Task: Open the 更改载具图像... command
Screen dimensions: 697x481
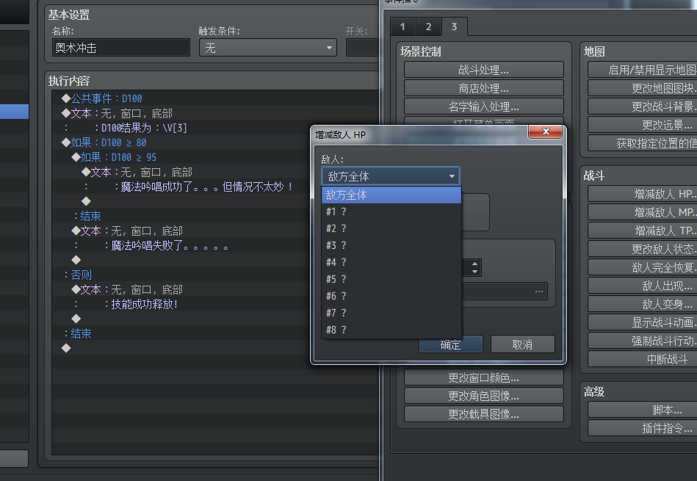Action: click(x=483, y=414)
